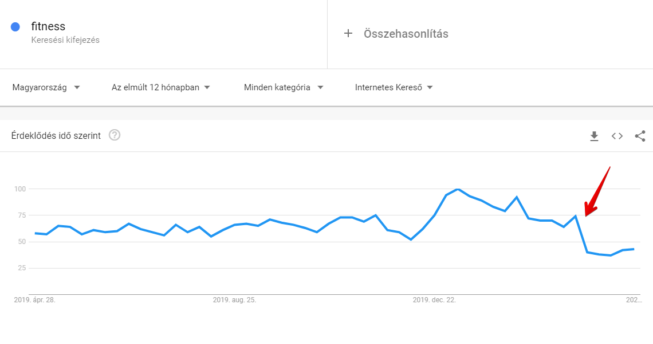Screen dimensions: 653x344
Task: Click the chart point under the red arrow
Action: tap(576, 216)
